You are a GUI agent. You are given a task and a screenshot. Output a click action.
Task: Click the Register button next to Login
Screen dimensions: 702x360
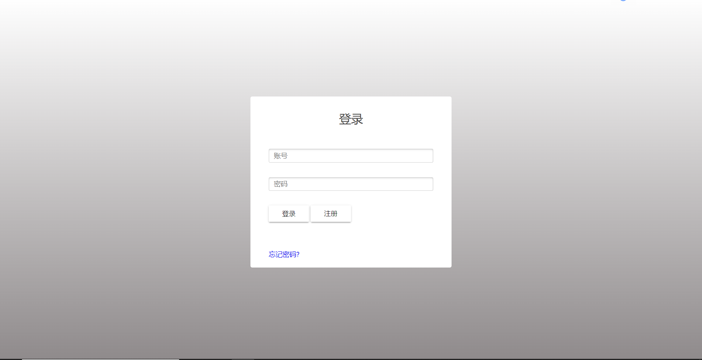pyautogui.click(x=330, y=213)
